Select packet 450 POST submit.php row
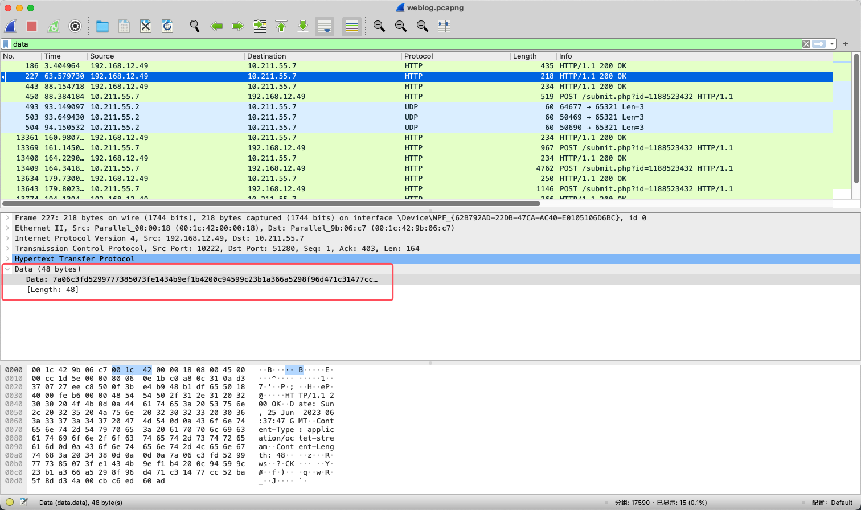This screenshot has width=861, height=510. coord(416,97)
